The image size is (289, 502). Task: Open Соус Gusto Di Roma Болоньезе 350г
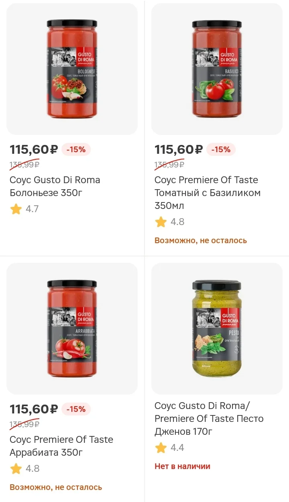[x=55, y=186]
